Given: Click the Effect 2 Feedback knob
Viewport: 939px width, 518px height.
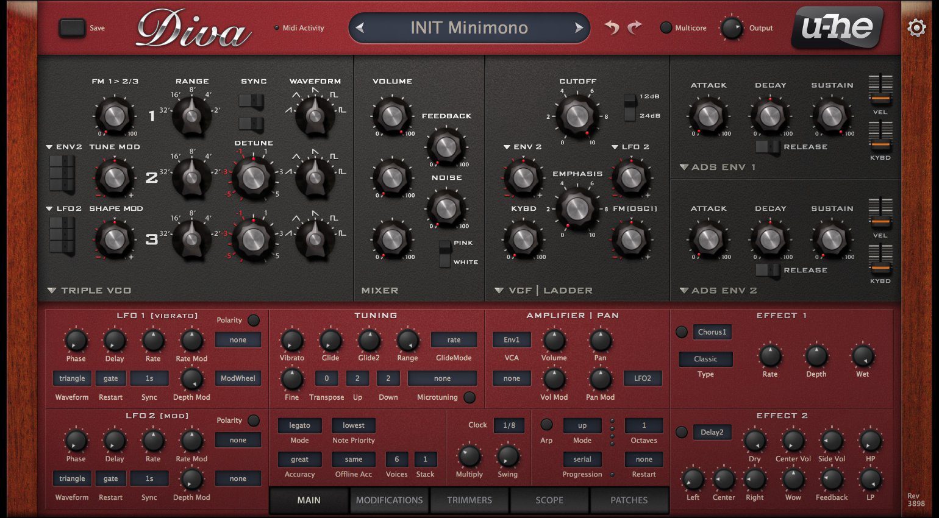Looking at the screenshot, I should pos(832,480).
